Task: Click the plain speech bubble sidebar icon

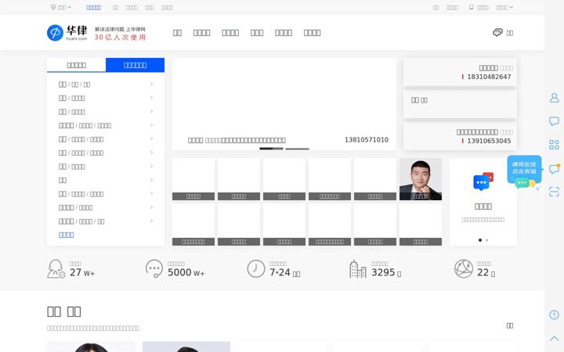Action: (x=555, y=121)
